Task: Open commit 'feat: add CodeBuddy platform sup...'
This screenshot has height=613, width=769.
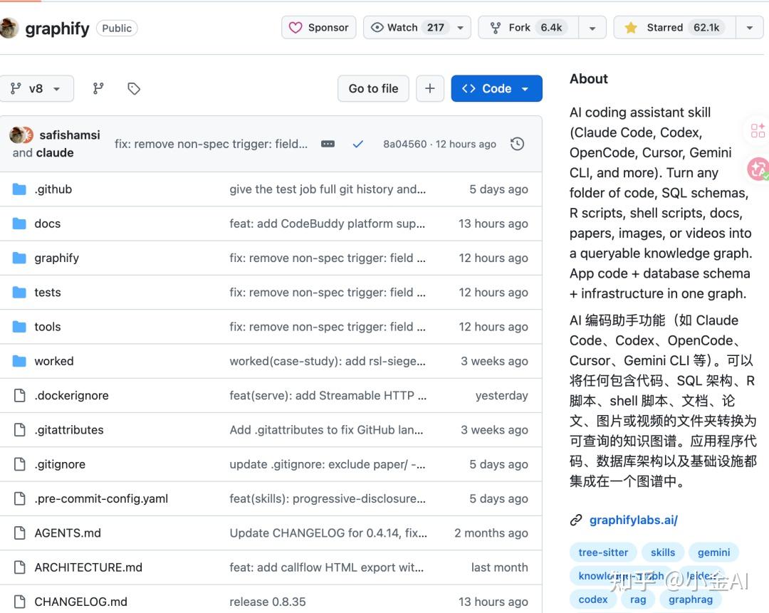Action: pyautogui.click(x=327, y=224)
